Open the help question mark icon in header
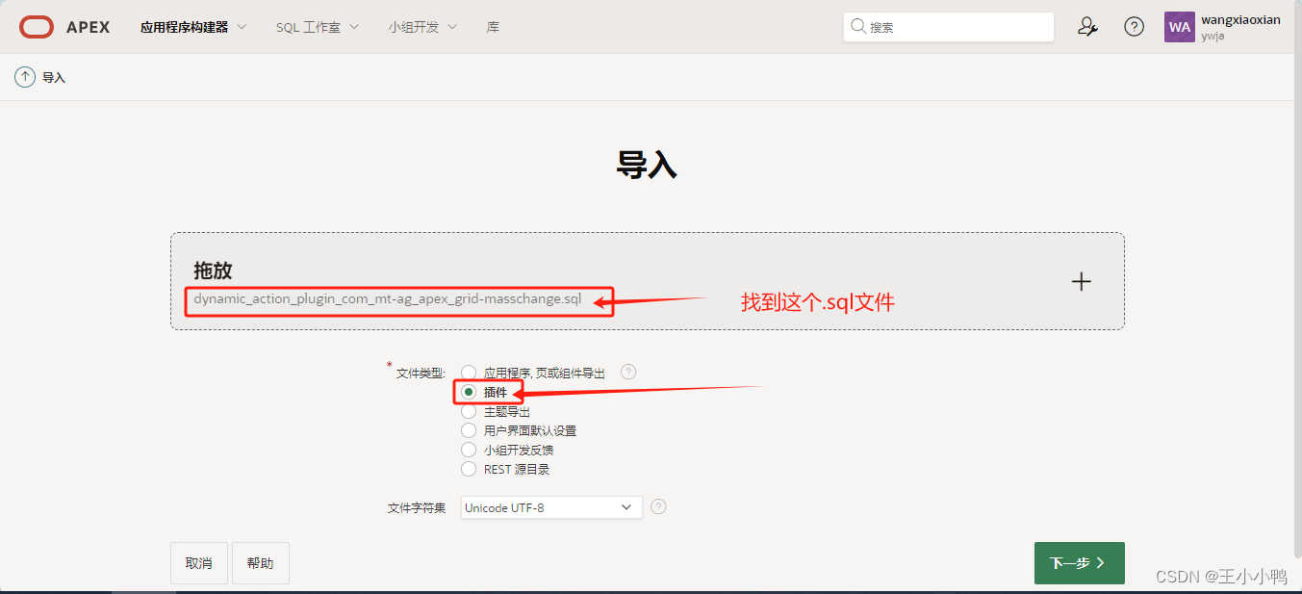1302x594 pixels. [x=1135, y=27]
